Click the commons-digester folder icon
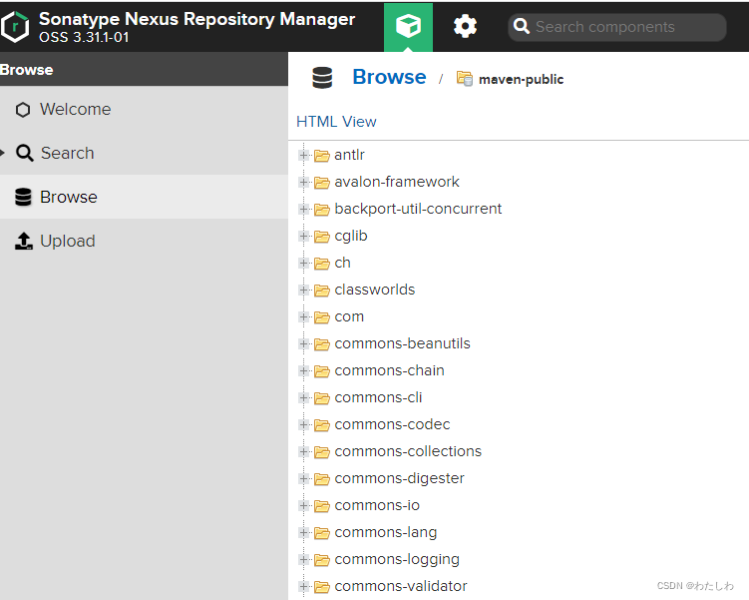Screen dimensions: 749x600 point(322,479)
